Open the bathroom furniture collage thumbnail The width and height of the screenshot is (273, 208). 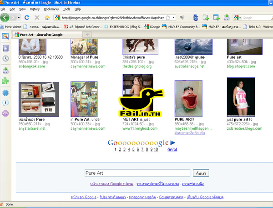39,99
